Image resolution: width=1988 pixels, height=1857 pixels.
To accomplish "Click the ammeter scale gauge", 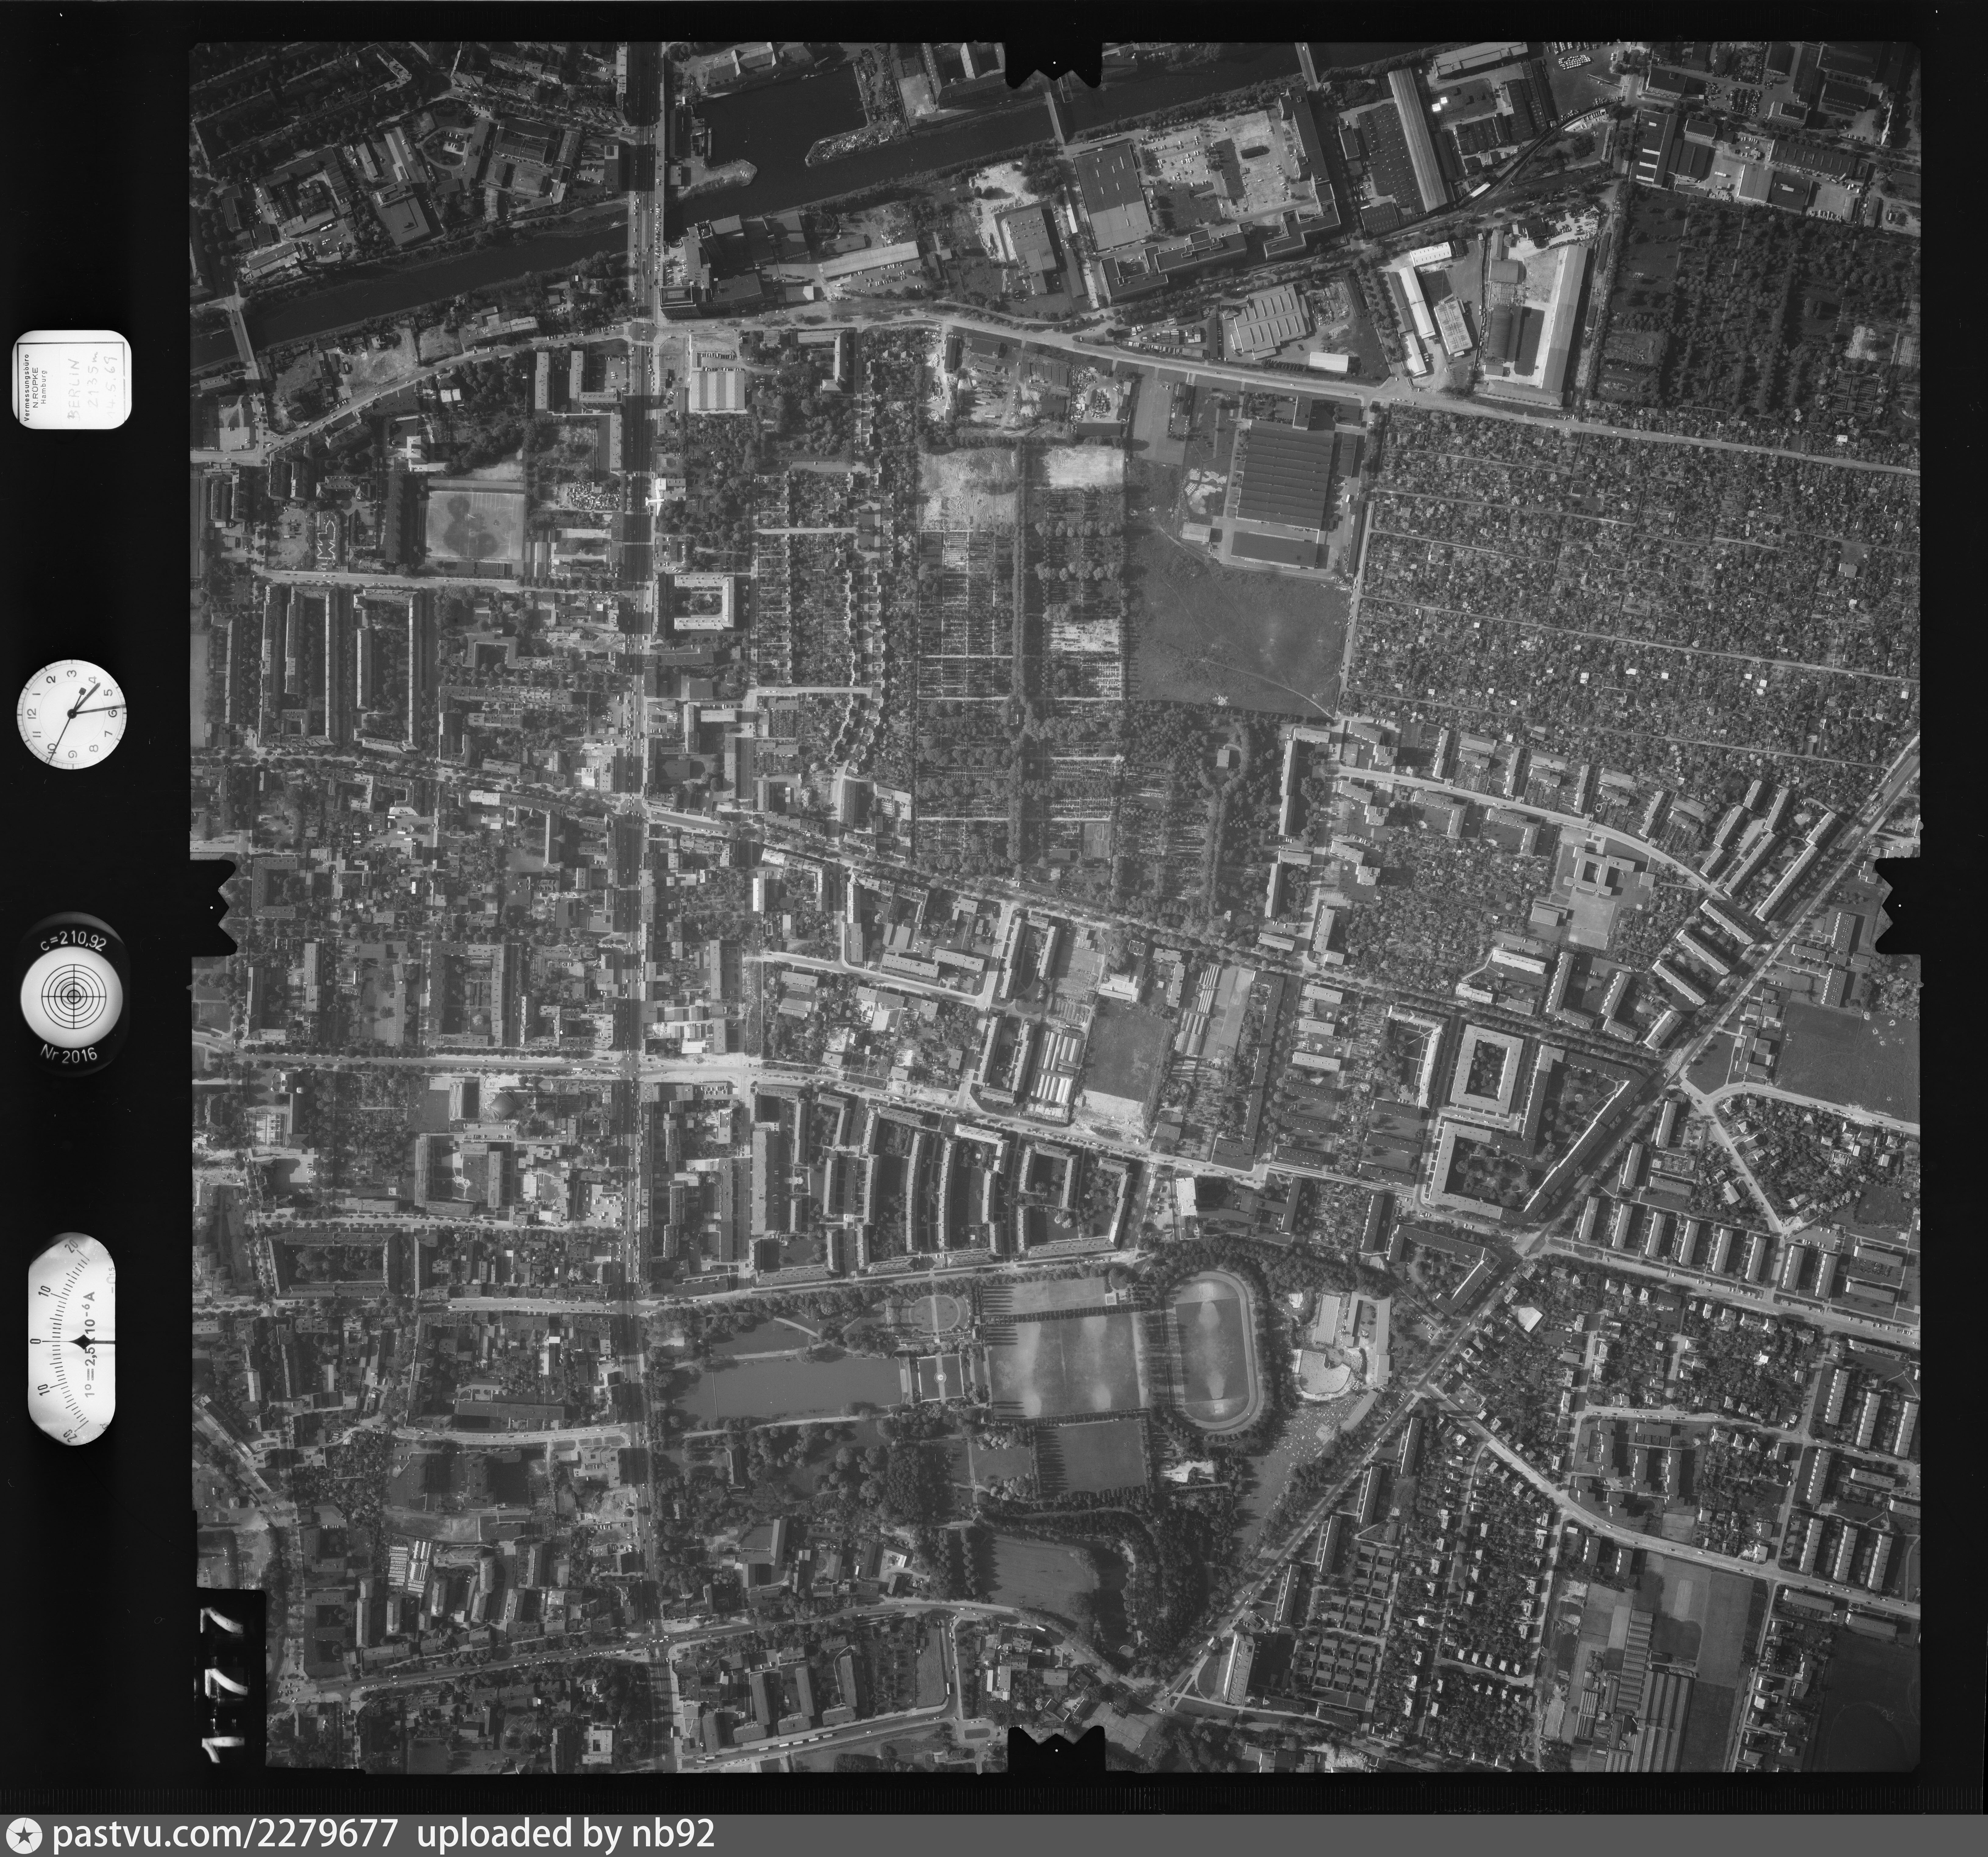I will 72,1340.
